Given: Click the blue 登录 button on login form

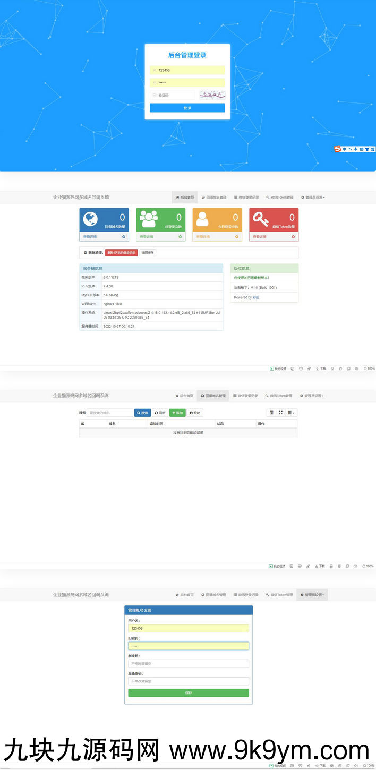Looking at the screenshot, I should 187,108.
